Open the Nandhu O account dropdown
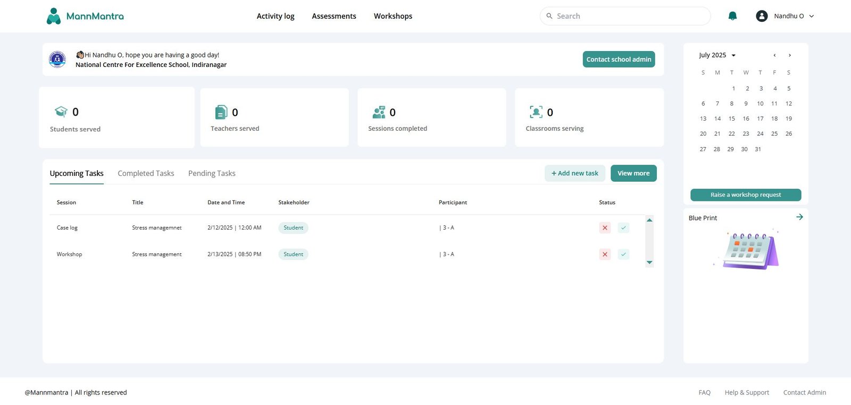Image resolution: width=851 pixels, height=405 pixels. click(x=812, y=16)
